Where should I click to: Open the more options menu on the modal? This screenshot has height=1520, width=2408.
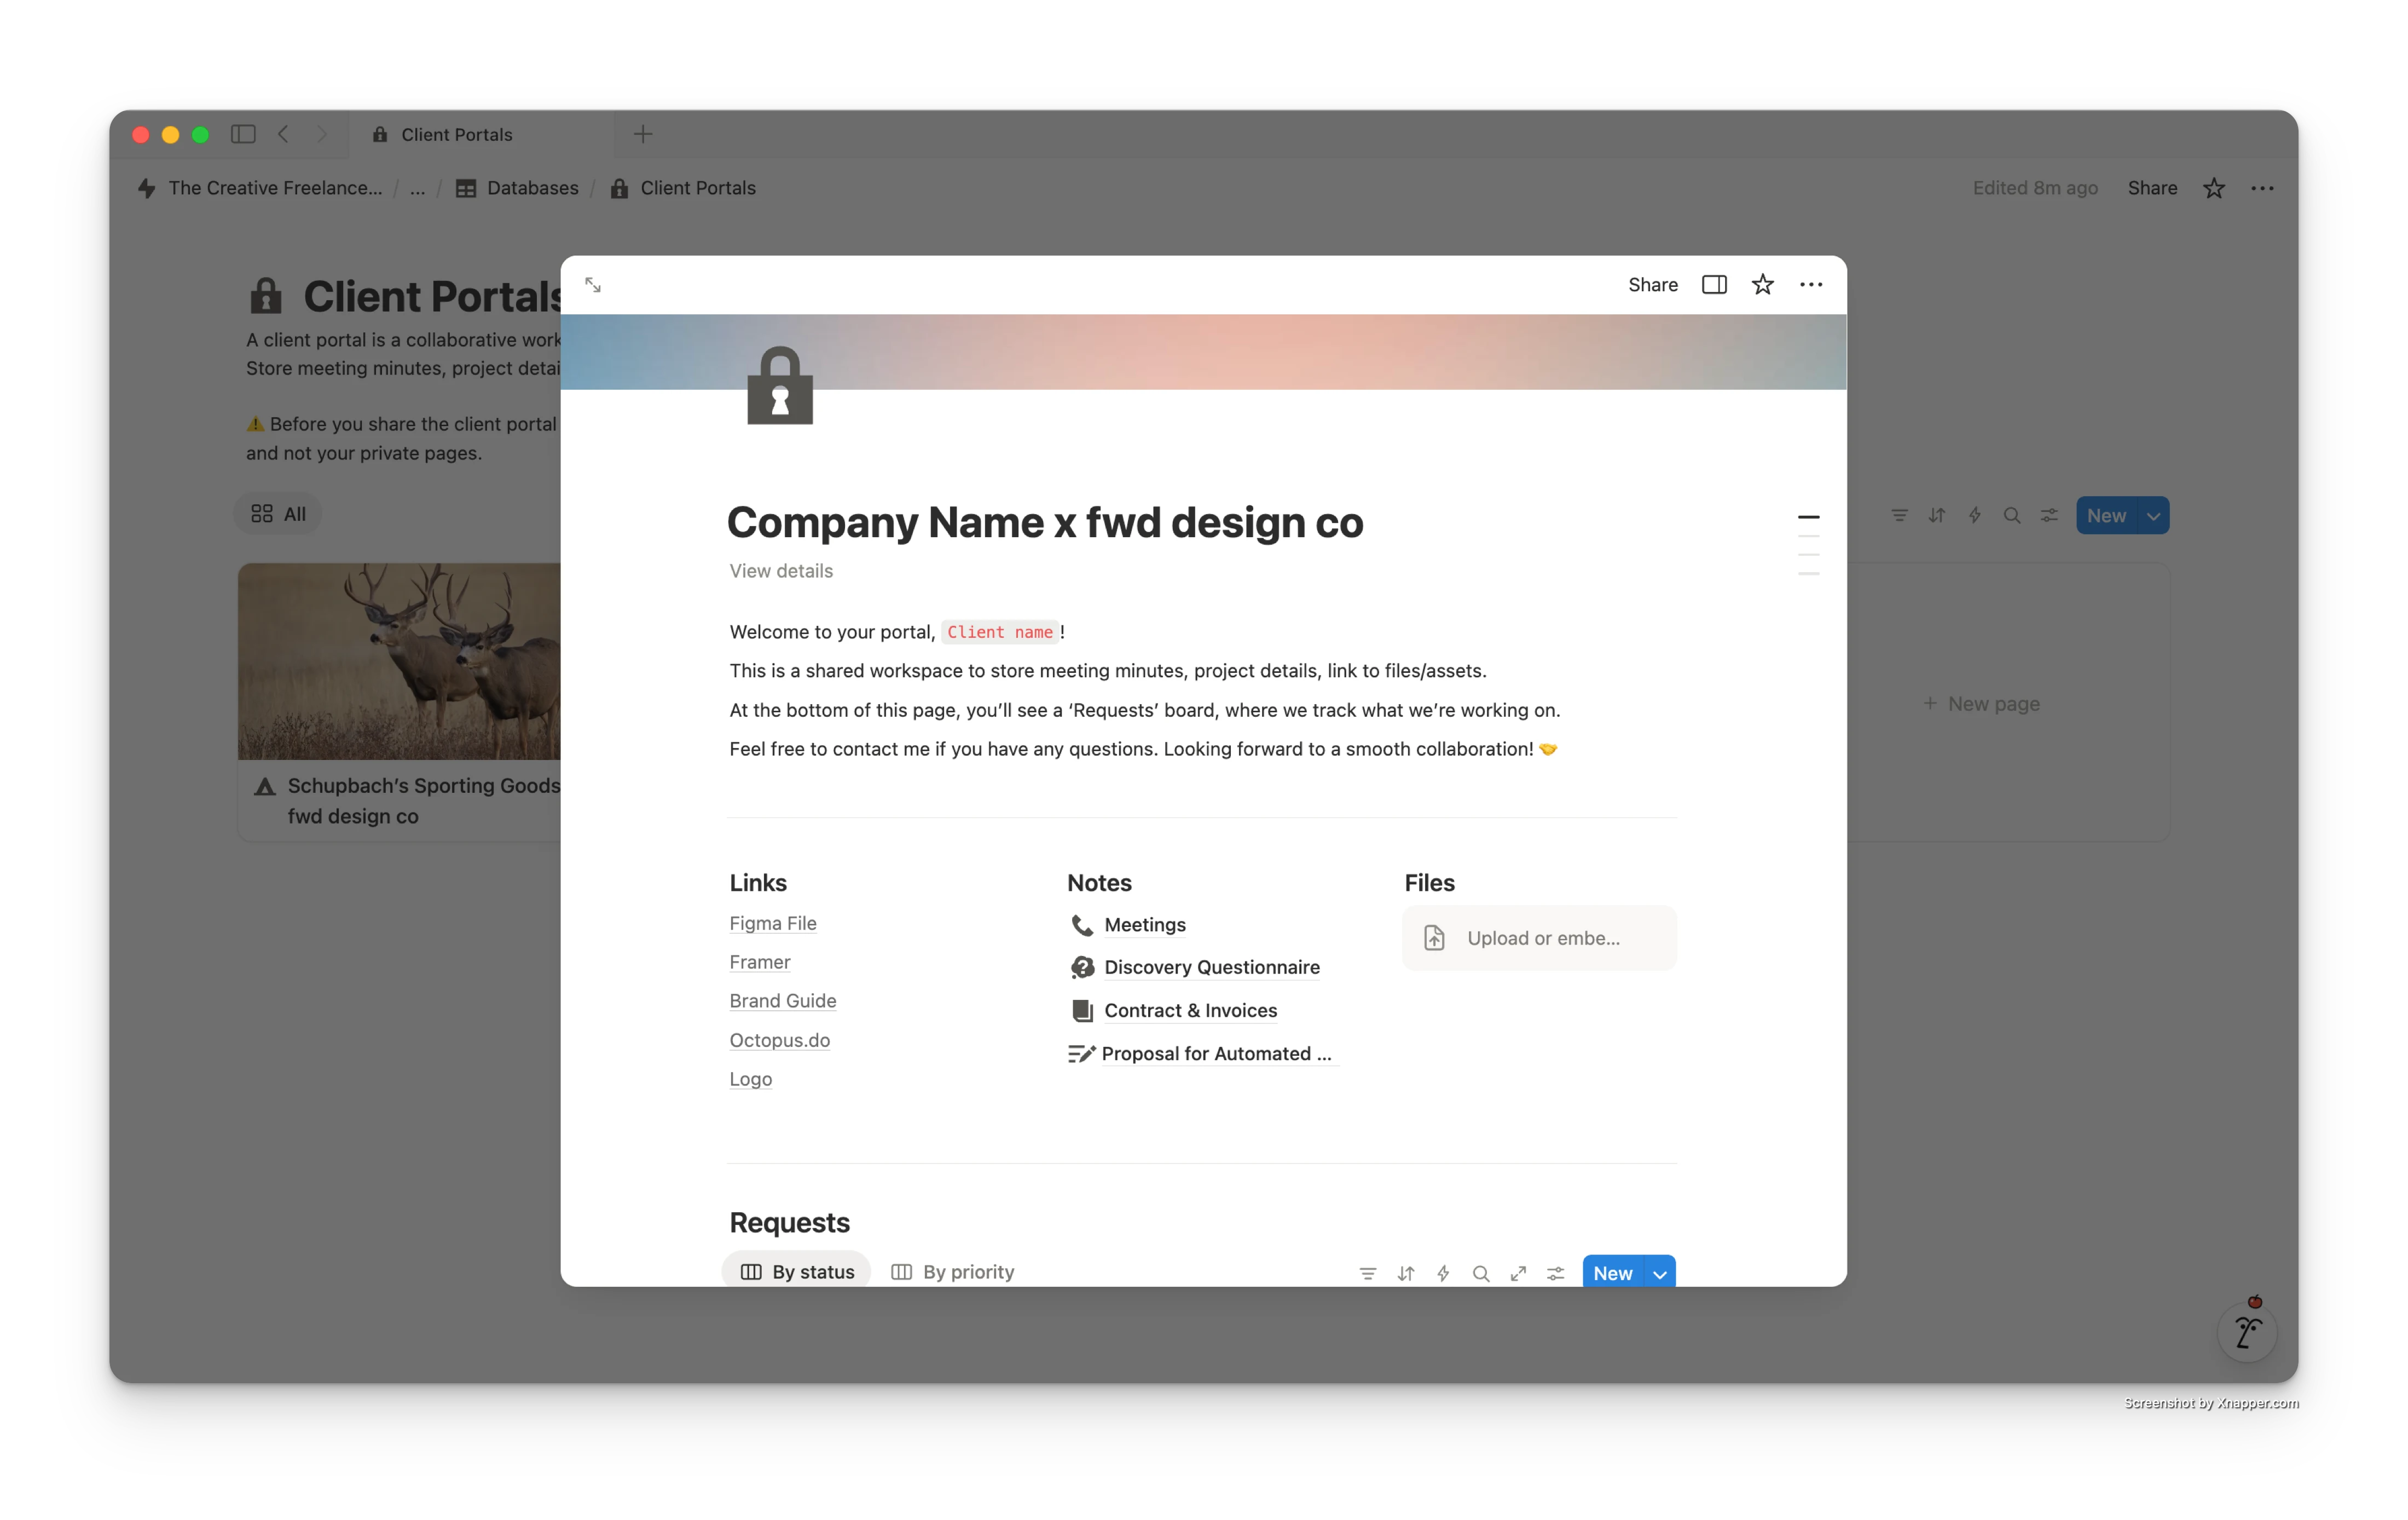[x=1810, y=284]
